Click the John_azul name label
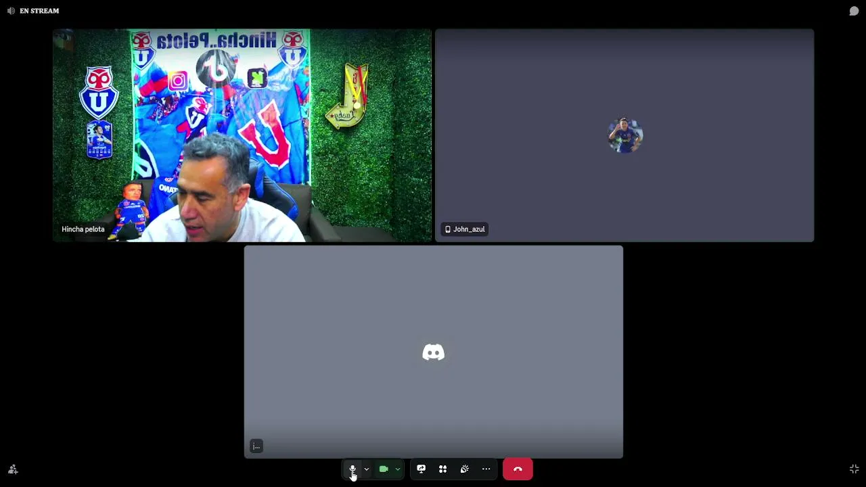Screen dimensions: 866x487 pos(465,229)
